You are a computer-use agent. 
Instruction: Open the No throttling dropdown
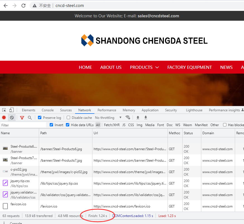pyautogui.click(x=108, y=118)
